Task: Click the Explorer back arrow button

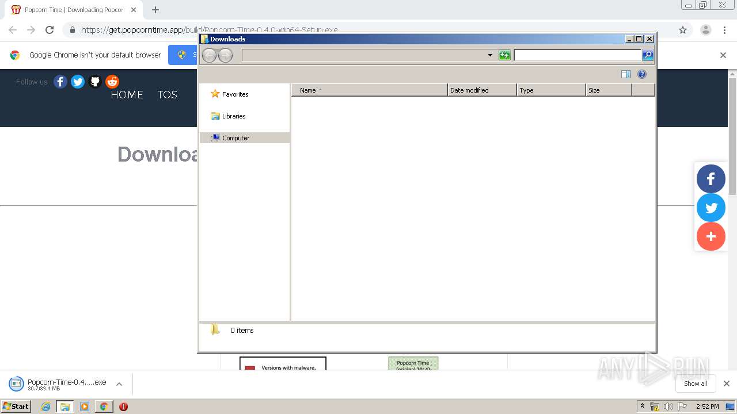Action: tap(209, 55)
